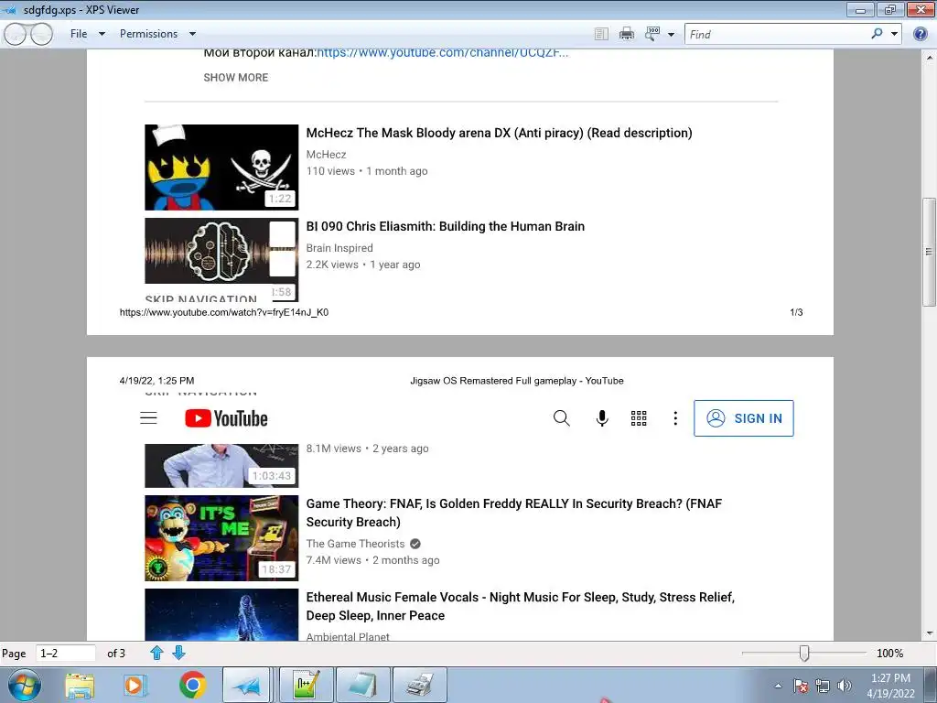Open Game Theory FNAF Golden Freddy title
Viewport: 937px width, 703px height.
tap(514, 513)
